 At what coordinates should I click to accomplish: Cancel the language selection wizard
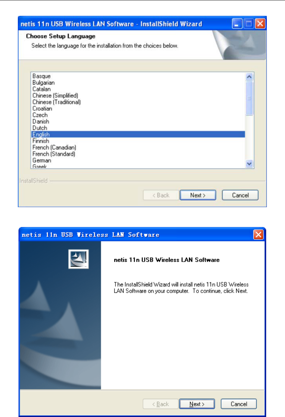pyautogui.click(x=240, y=195)
